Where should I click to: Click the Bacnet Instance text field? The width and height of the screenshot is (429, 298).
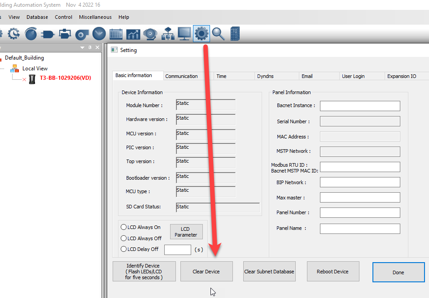pyautogui.click(x=359, y=106)
